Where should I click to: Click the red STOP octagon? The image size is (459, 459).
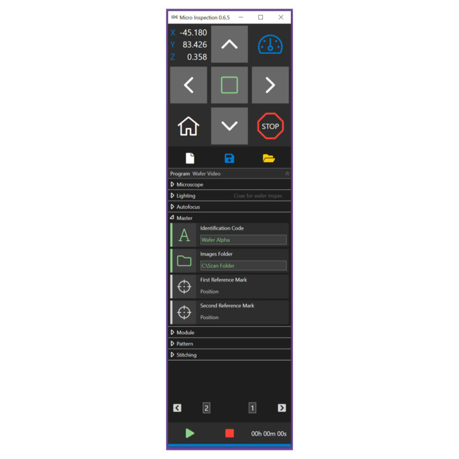coord(270,126)
